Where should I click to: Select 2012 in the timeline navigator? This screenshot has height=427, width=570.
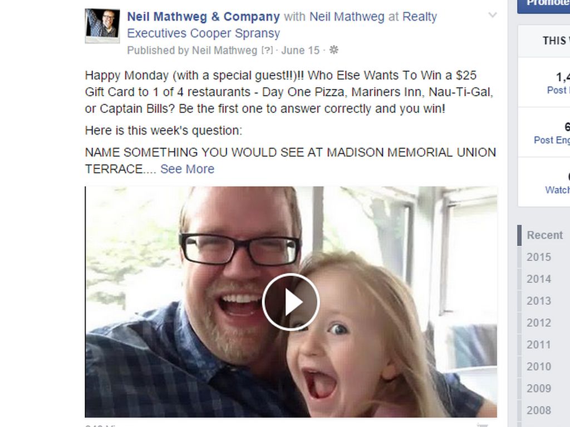(x=539, y=322)
